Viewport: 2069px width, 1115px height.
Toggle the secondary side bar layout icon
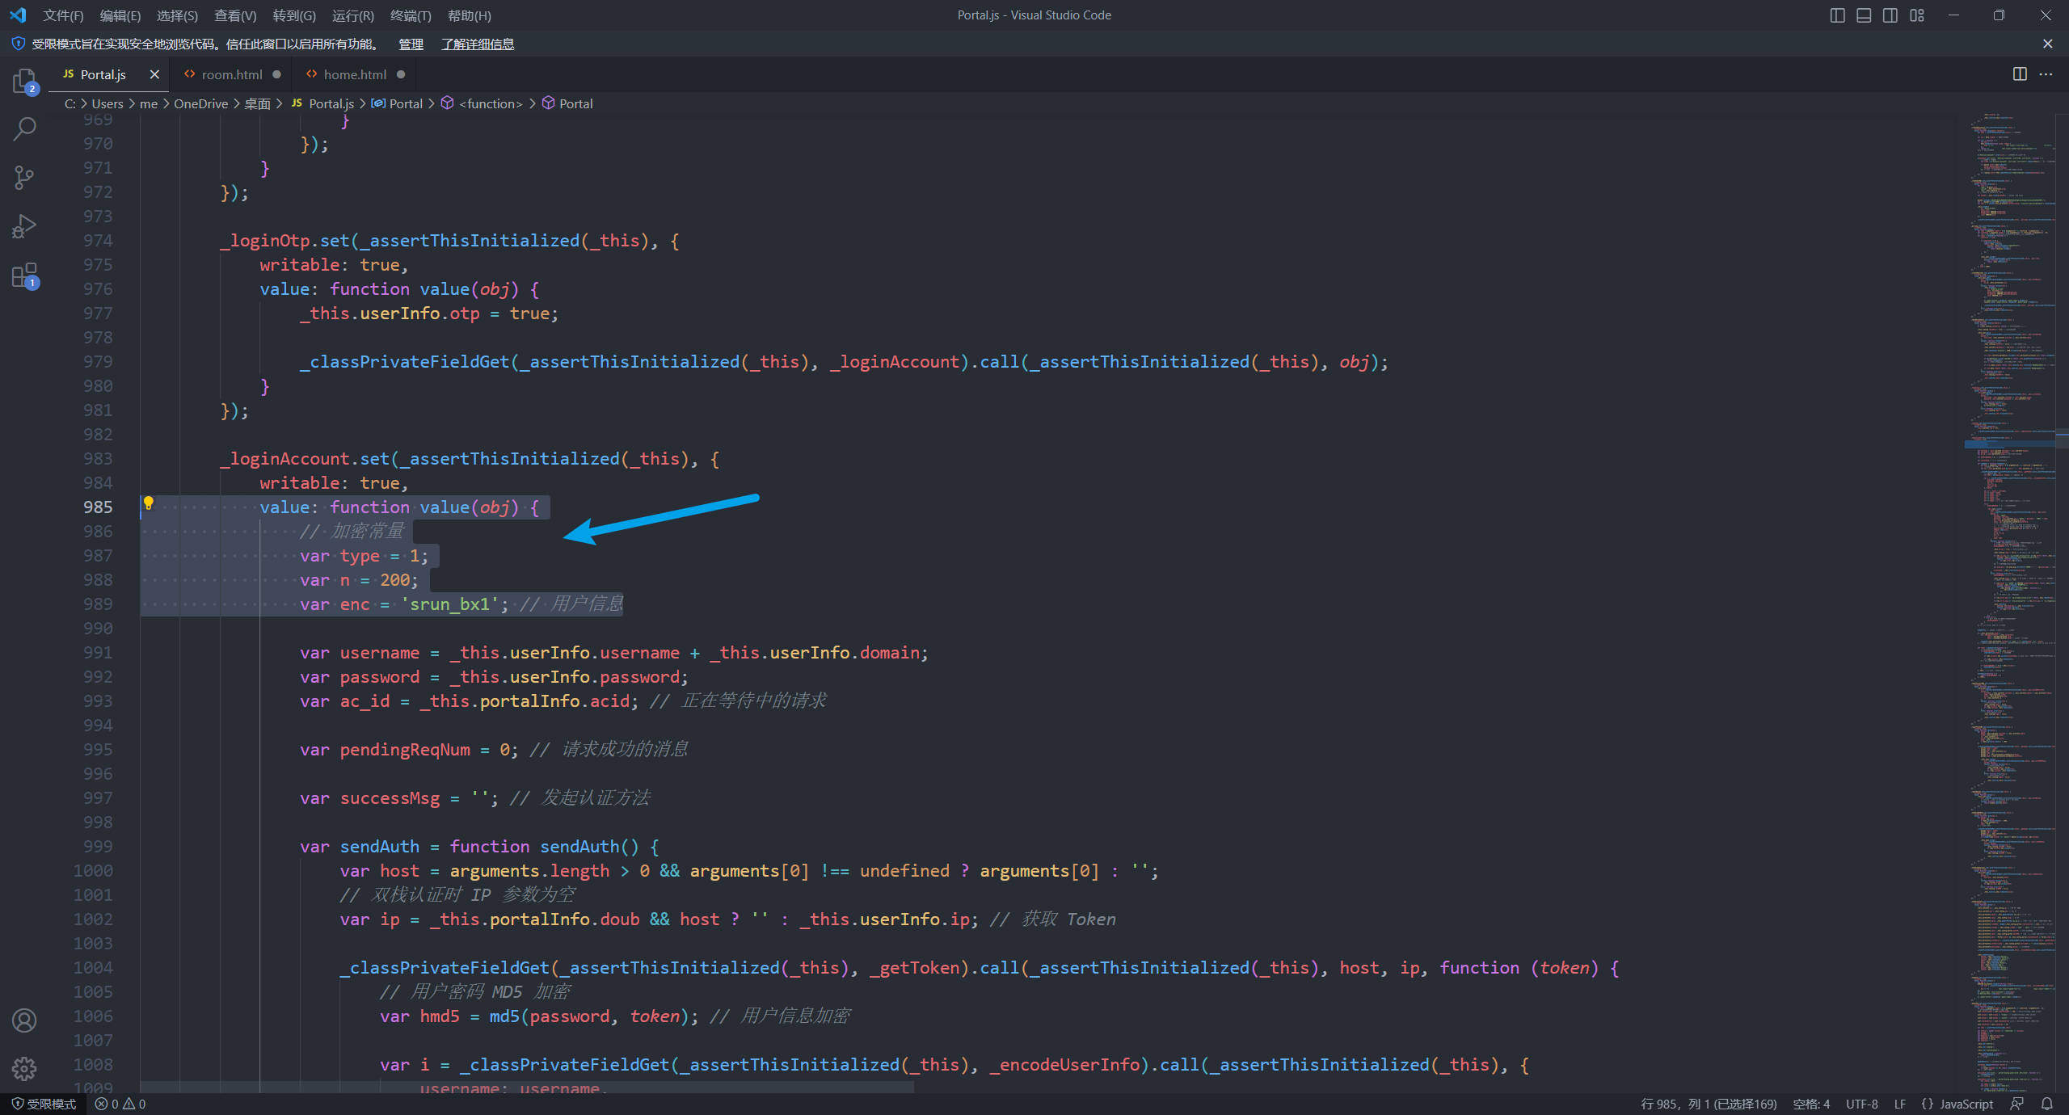tap(1890, 15)
